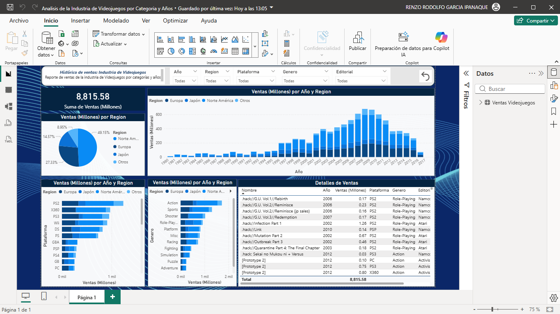The width and height of the screenshot is (560, 314).
Task: Switch to the Model view icon
Action: 8,106
